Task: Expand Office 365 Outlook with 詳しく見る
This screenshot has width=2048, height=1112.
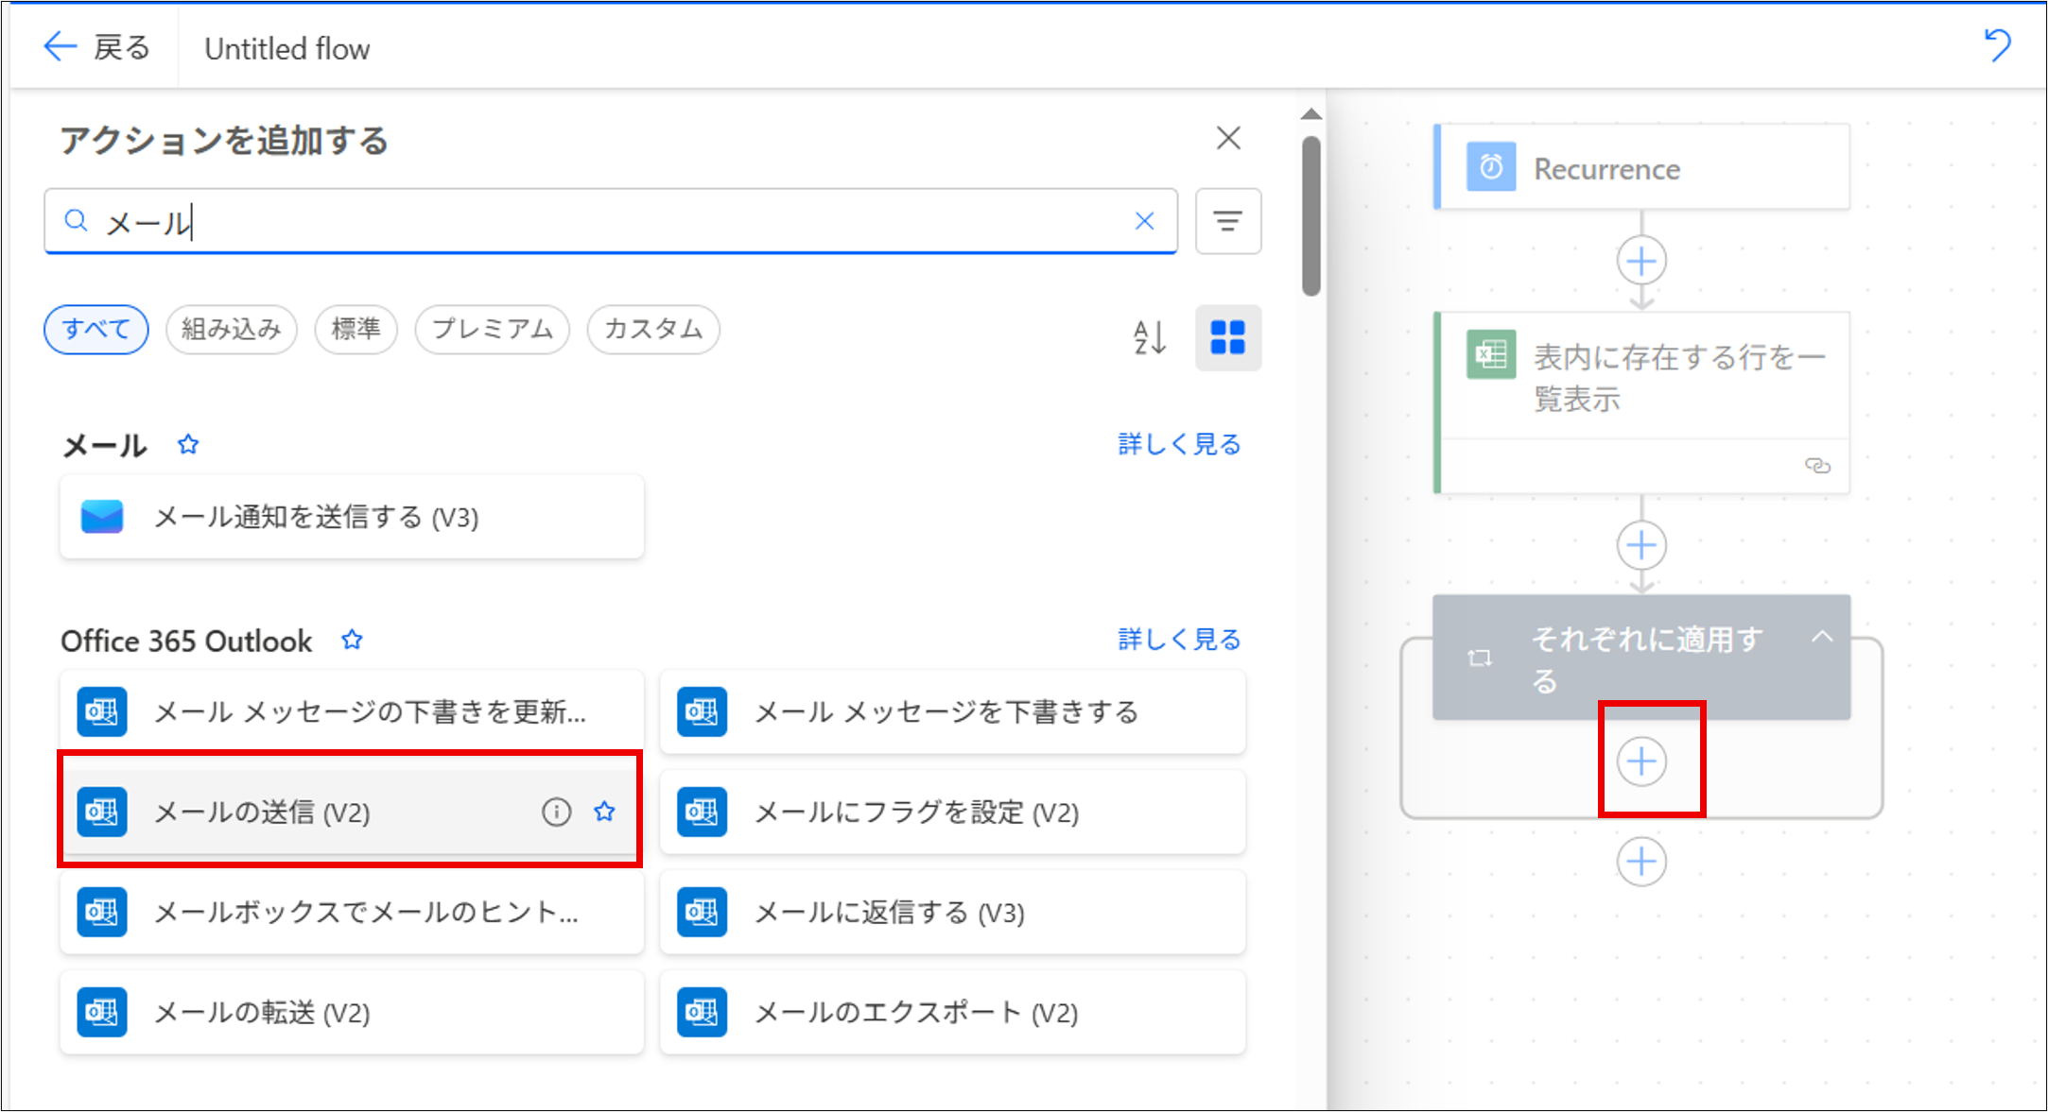Action: coord(1178,640)
